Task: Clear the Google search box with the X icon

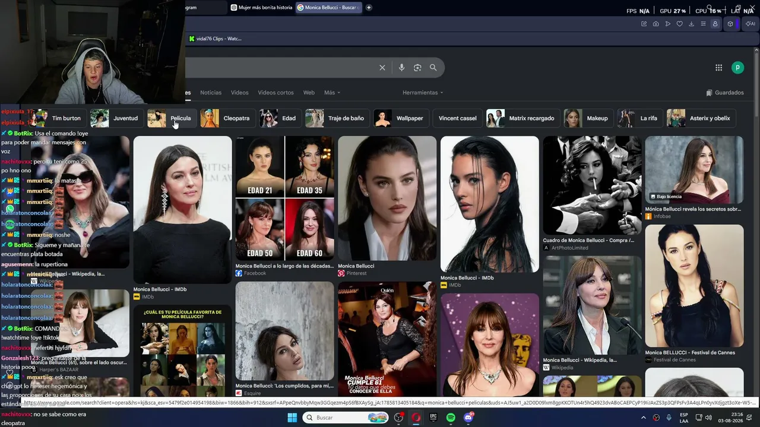Action: 382,68
